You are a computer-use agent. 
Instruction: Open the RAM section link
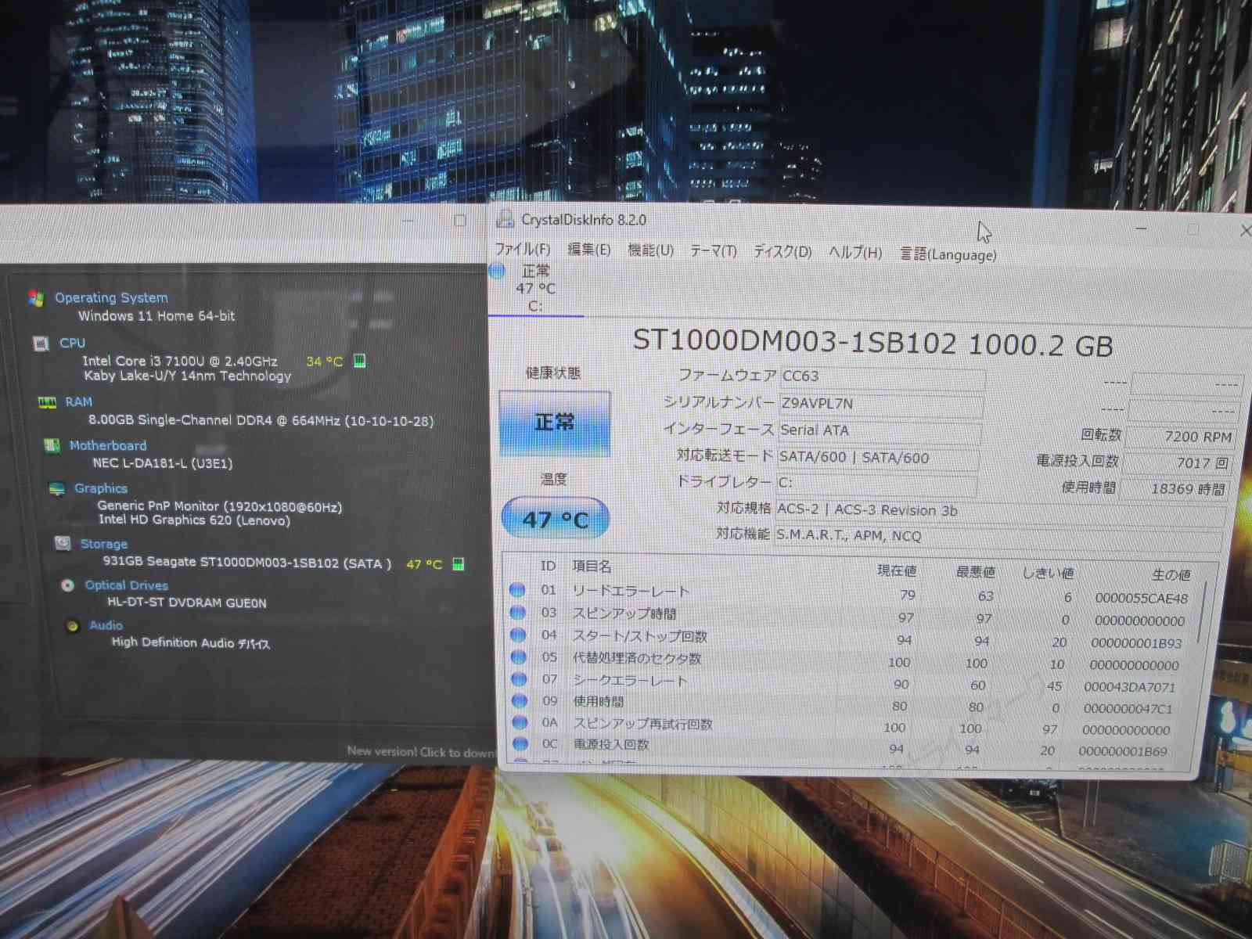[x=78, y=402]
